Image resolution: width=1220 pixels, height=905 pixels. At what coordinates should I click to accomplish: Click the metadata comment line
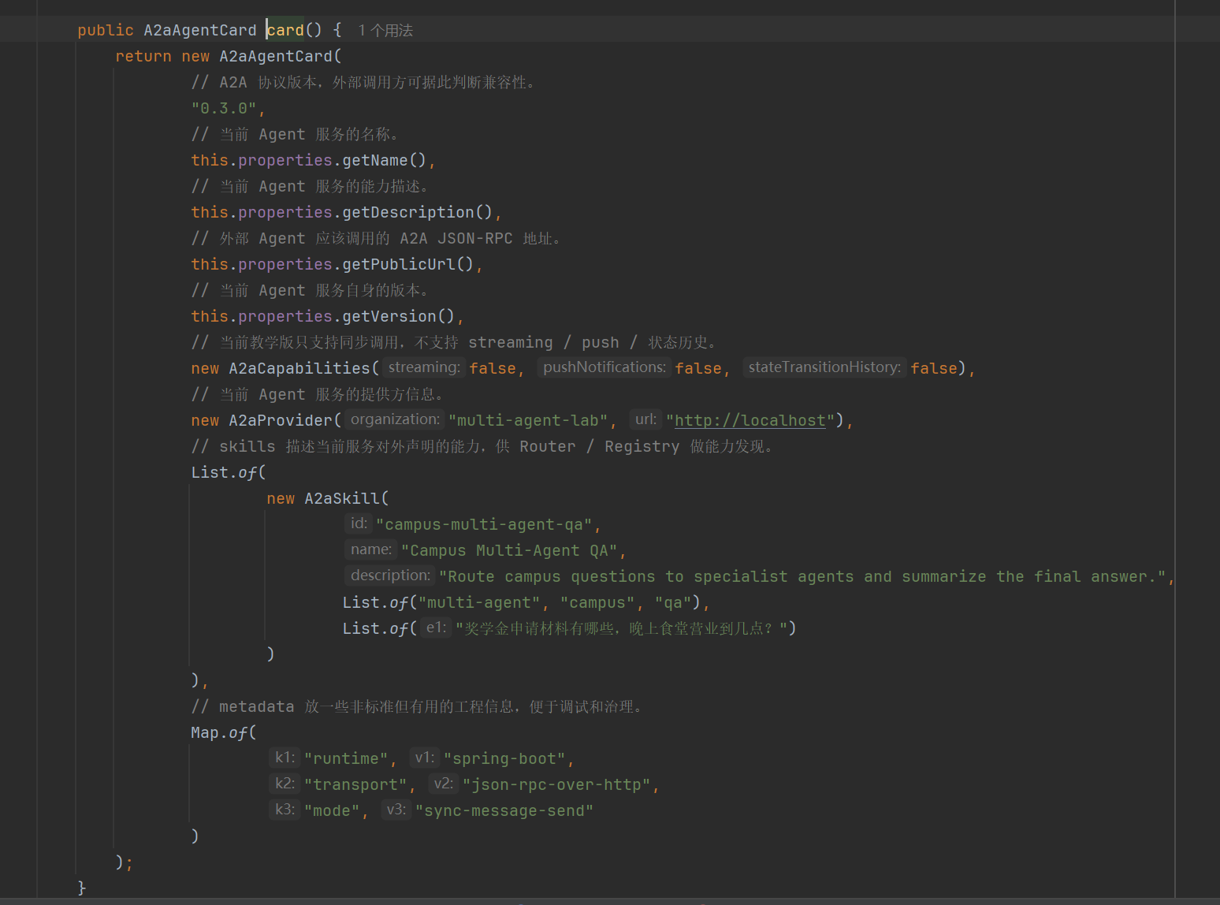417,706
